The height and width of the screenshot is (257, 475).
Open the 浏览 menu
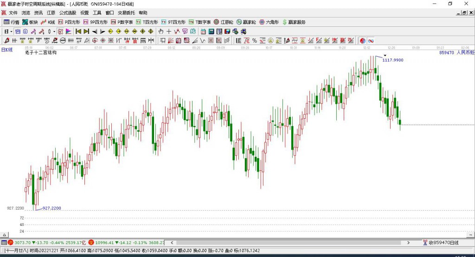tap(26, 13)
